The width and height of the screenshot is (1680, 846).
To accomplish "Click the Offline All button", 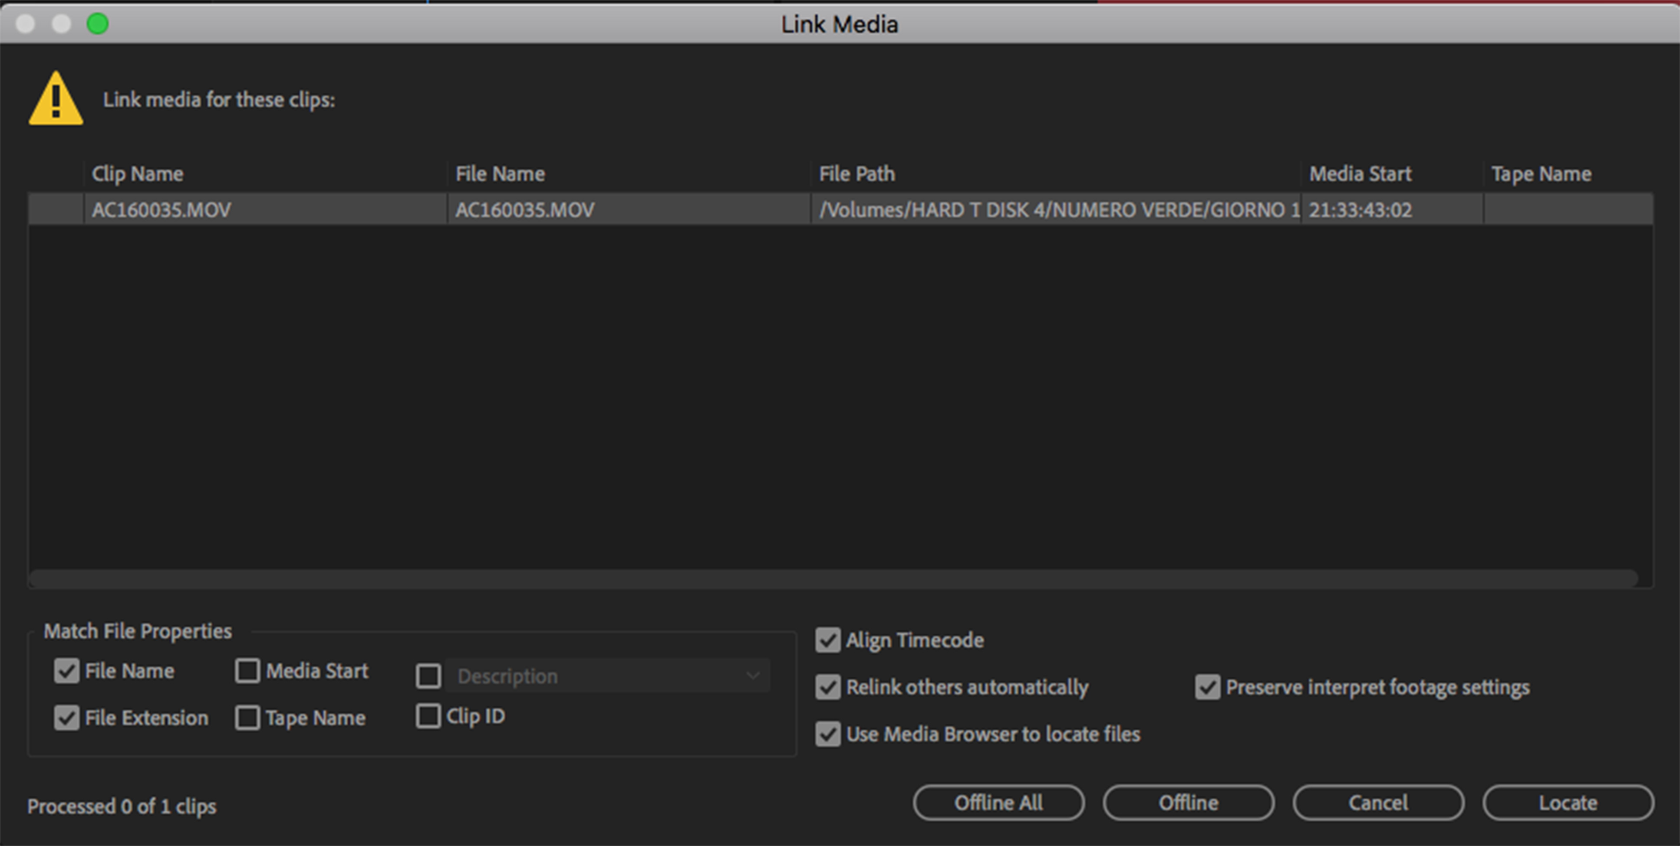I will coord(998,803).
